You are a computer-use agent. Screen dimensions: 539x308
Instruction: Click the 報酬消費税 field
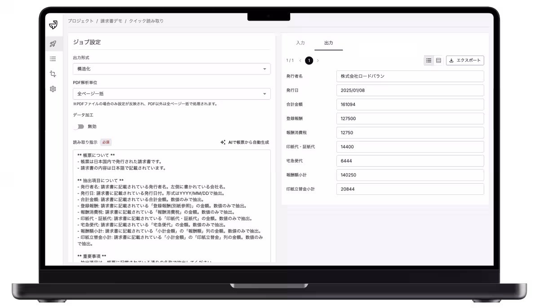coord(410,132)
